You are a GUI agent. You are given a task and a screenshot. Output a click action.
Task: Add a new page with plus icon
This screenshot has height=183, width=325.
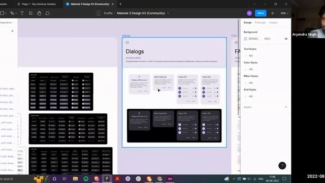(12, 31)
